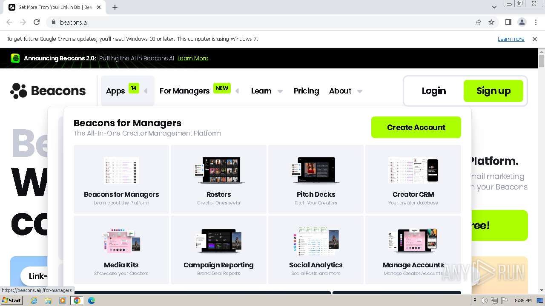This screenshot has width=545, height=306.
Task: Click the padlock site info icon
Action: (54, 23)
